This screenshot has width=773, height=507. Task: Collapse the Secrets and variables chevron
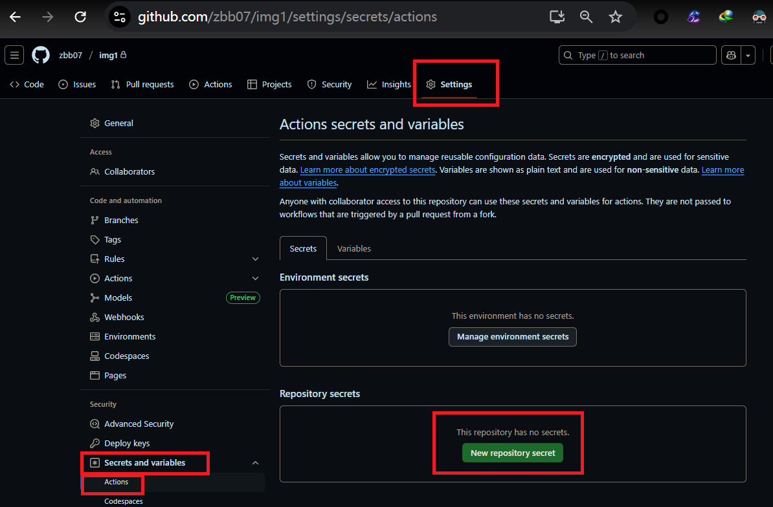[255, 462]
